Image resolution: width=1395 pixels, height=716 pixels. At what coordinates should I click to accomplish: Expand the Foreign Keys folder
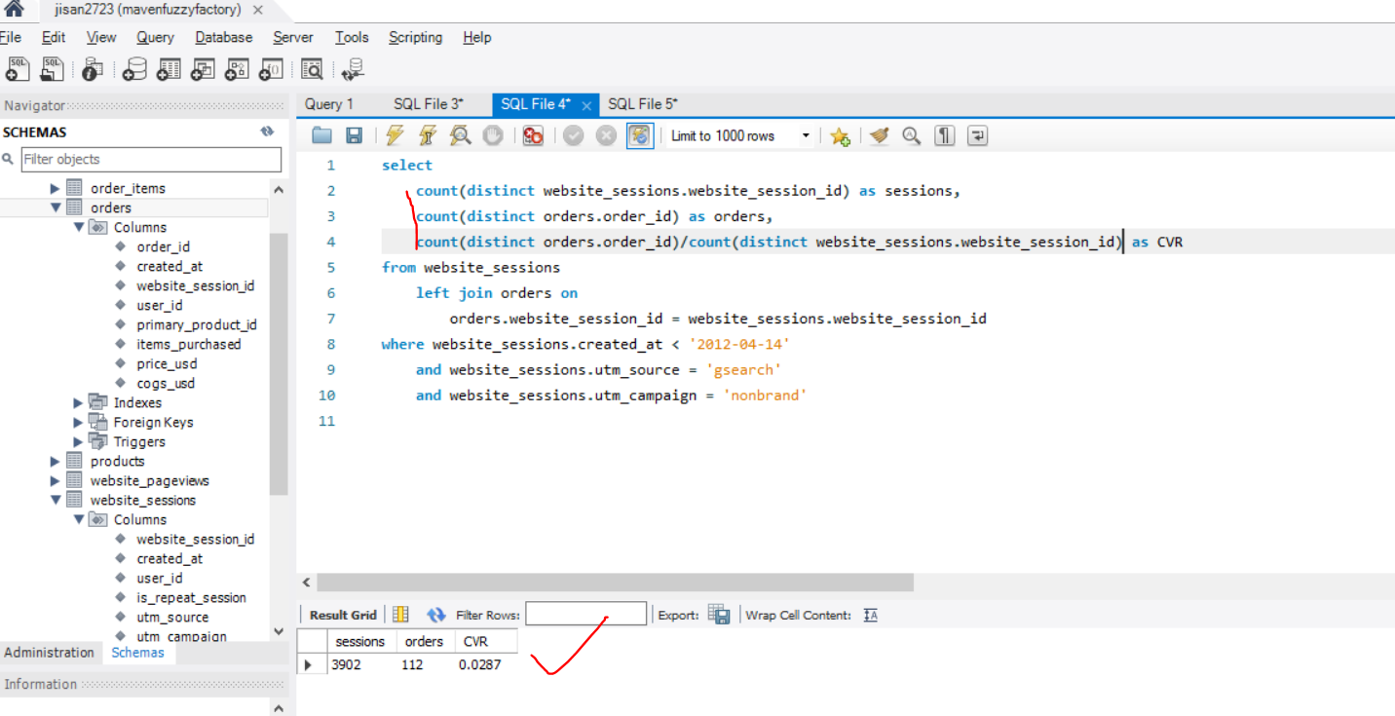click(78, 422)
